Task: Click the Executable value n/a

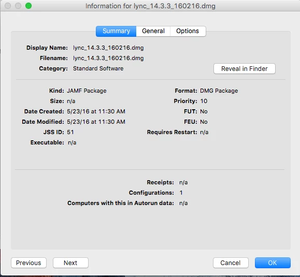Action: tap(72, 142)
